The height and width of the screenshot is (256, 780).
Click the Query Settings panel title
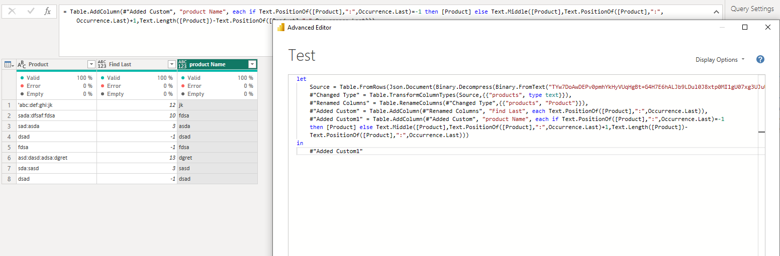752,9
